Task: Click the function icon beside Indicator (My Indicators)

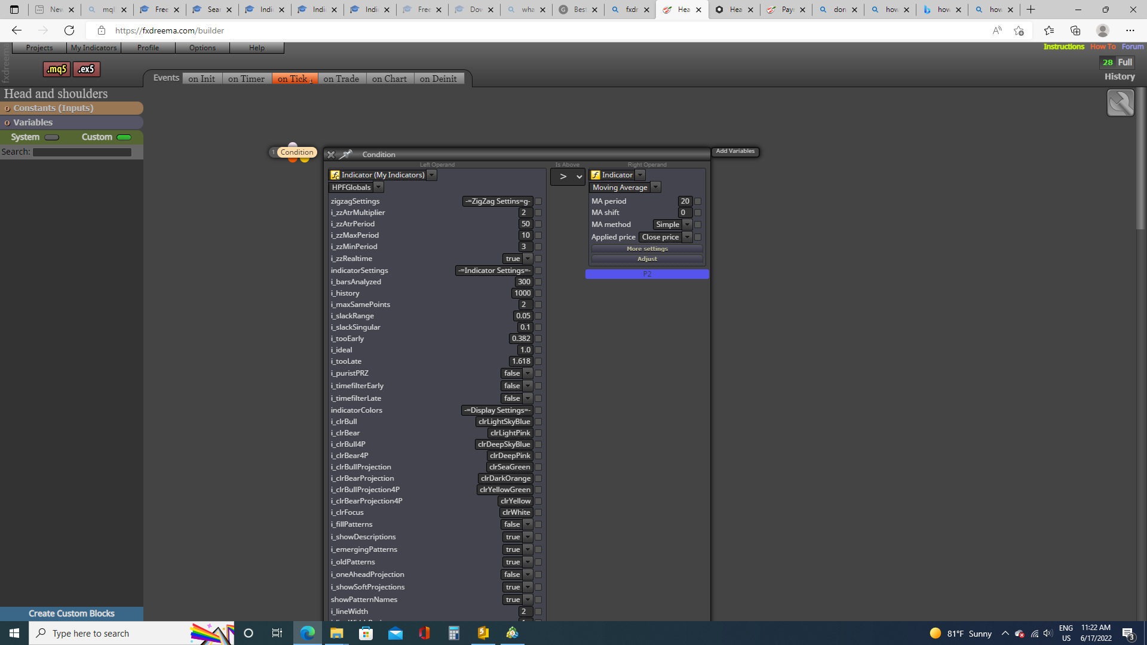Action: [335, 175]
